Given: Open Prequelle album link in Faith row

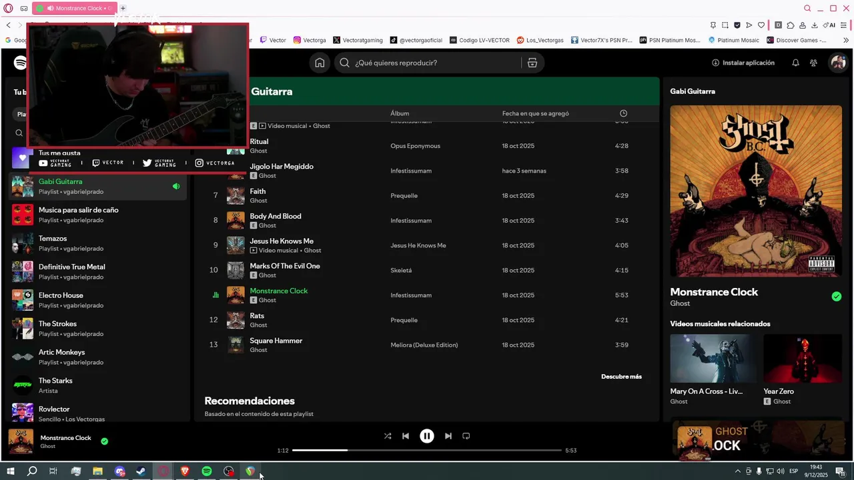Looking at the screenshot, I should (x=404, y=196).
